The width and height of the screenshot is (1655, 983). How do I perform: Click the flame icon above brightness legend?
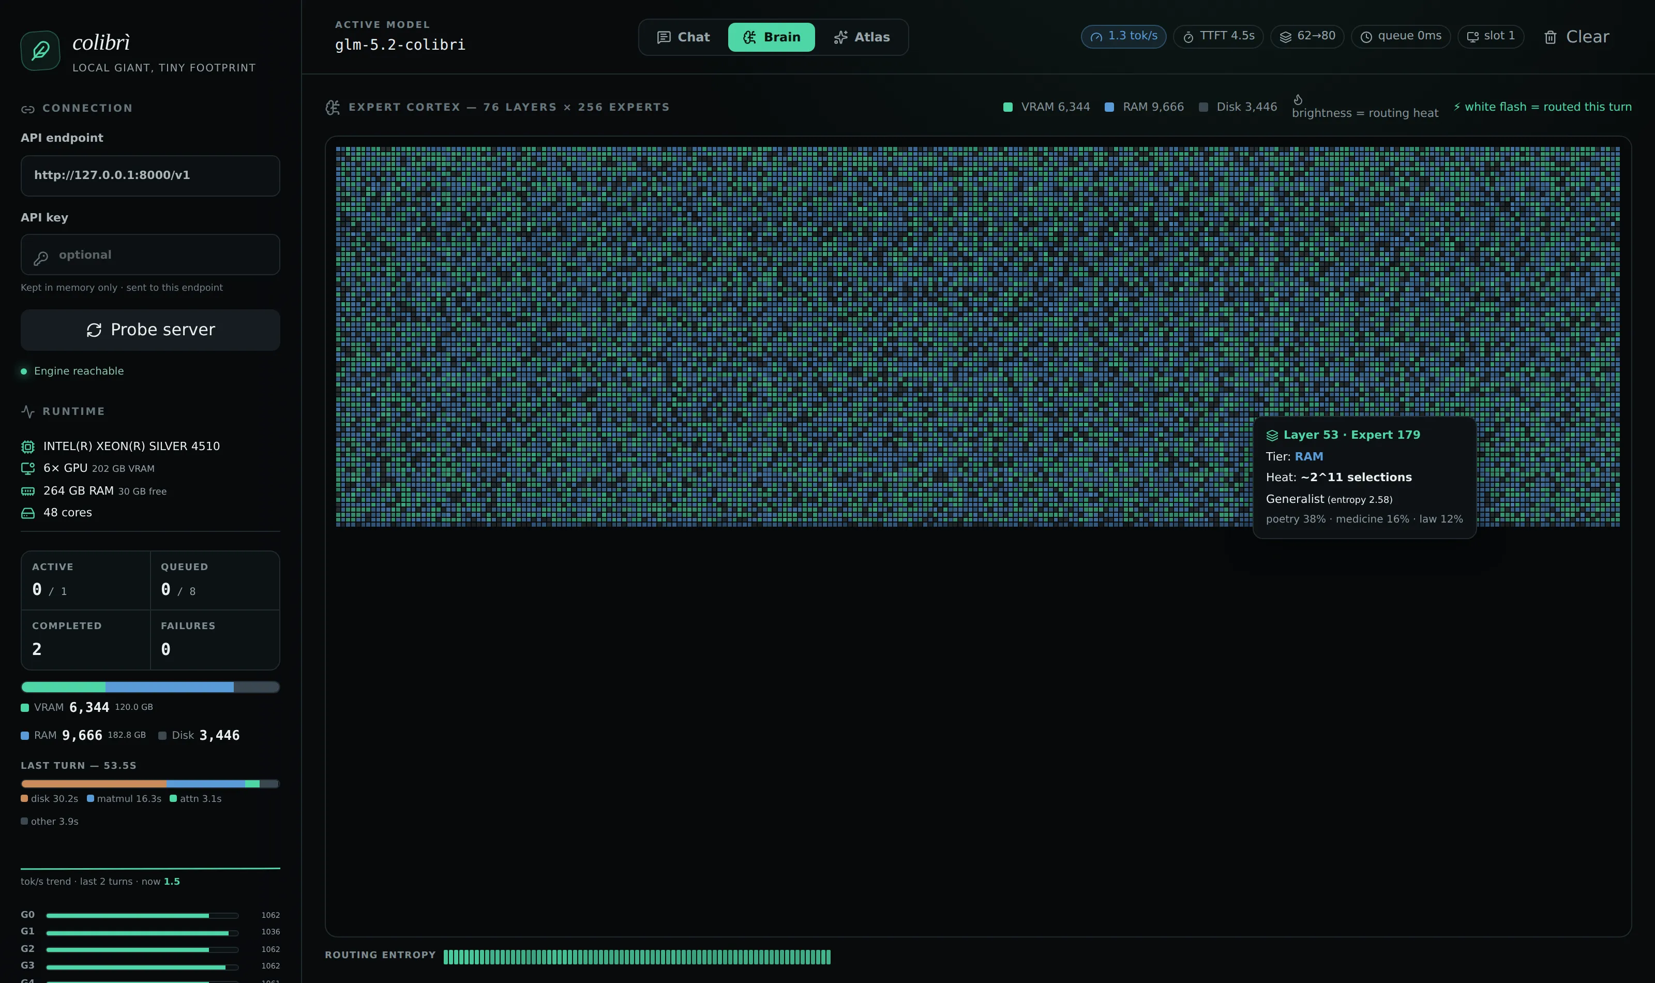pos(1298,99)
